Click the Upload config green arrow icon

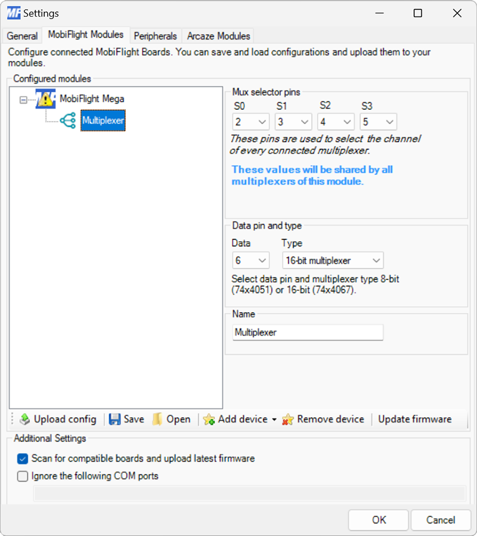[x=25, y=419]
